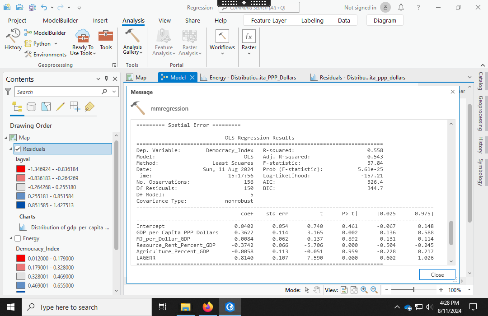Open the ModelBuilder tool
The width and height of the screenshot is (488, 316).
[45, 32]
